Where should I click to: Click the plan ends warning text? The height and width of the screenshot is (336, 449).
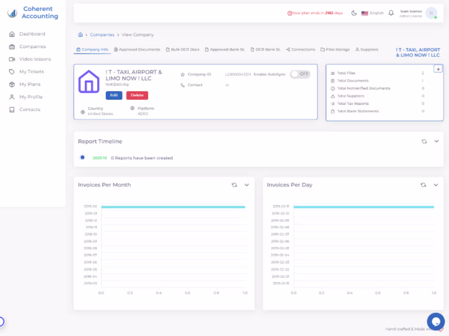[x=315, y=13]
